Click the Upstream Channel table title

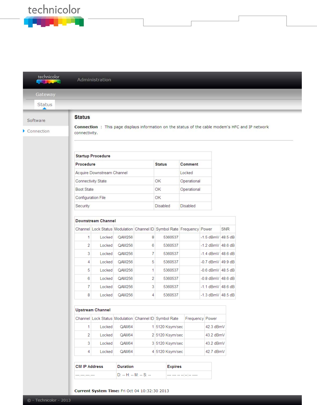point(93,310)
